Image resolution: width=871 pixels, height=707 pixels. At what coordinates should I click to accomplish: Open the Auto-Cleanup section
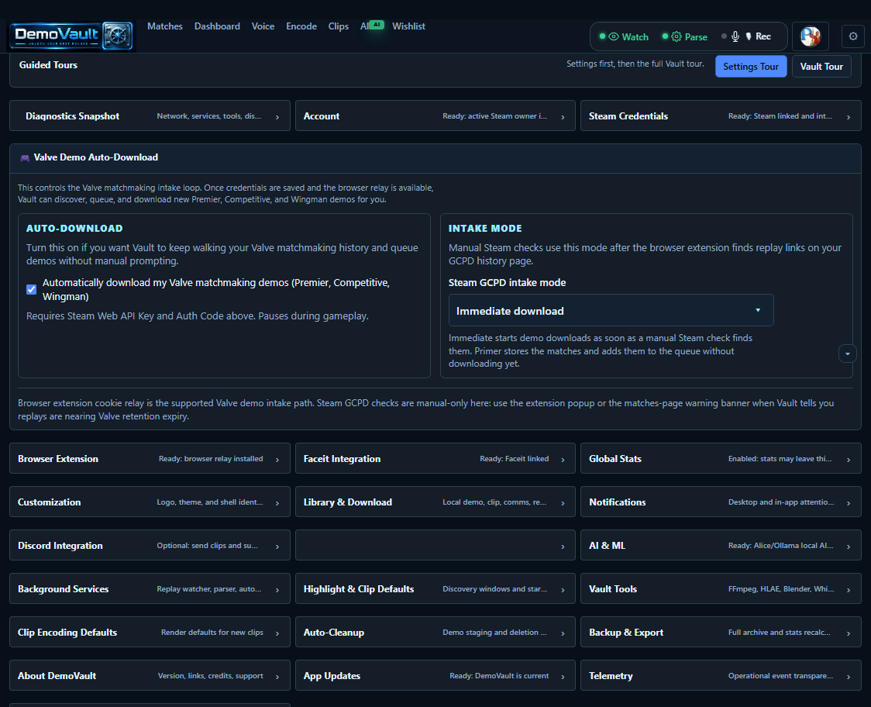[435, 632]
